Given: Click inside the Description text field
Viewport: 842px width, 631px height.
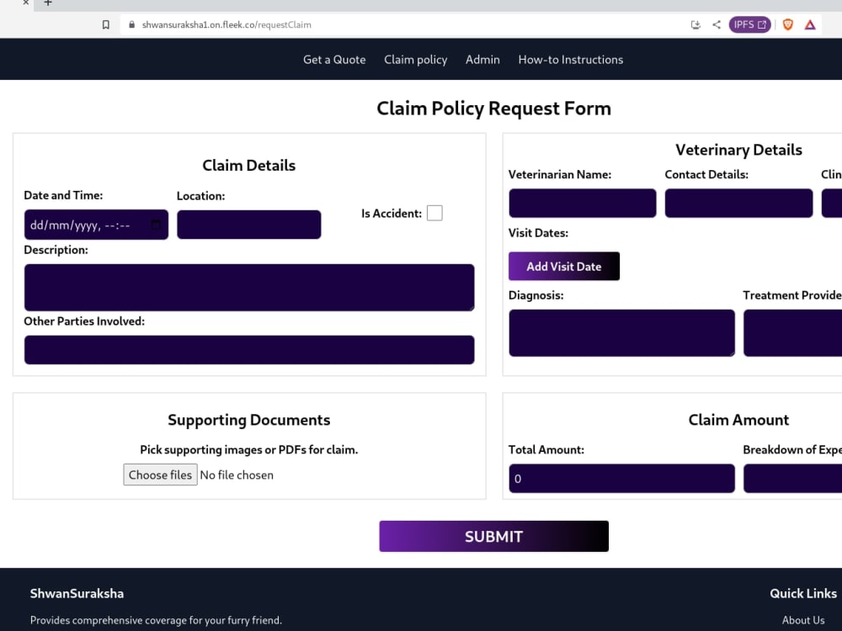Looking at the screenshot, I should [249, 287].
